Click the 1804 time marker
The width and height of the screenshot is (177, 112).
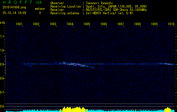click(70, 24)
